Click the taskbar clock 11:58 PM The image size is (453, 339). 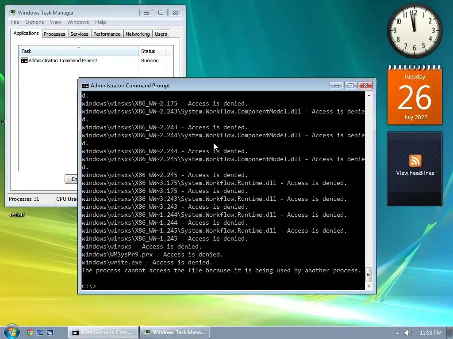[430, 333]
